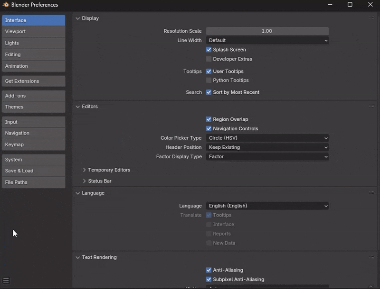Open the Header Position dropdown

click(267, 147)
